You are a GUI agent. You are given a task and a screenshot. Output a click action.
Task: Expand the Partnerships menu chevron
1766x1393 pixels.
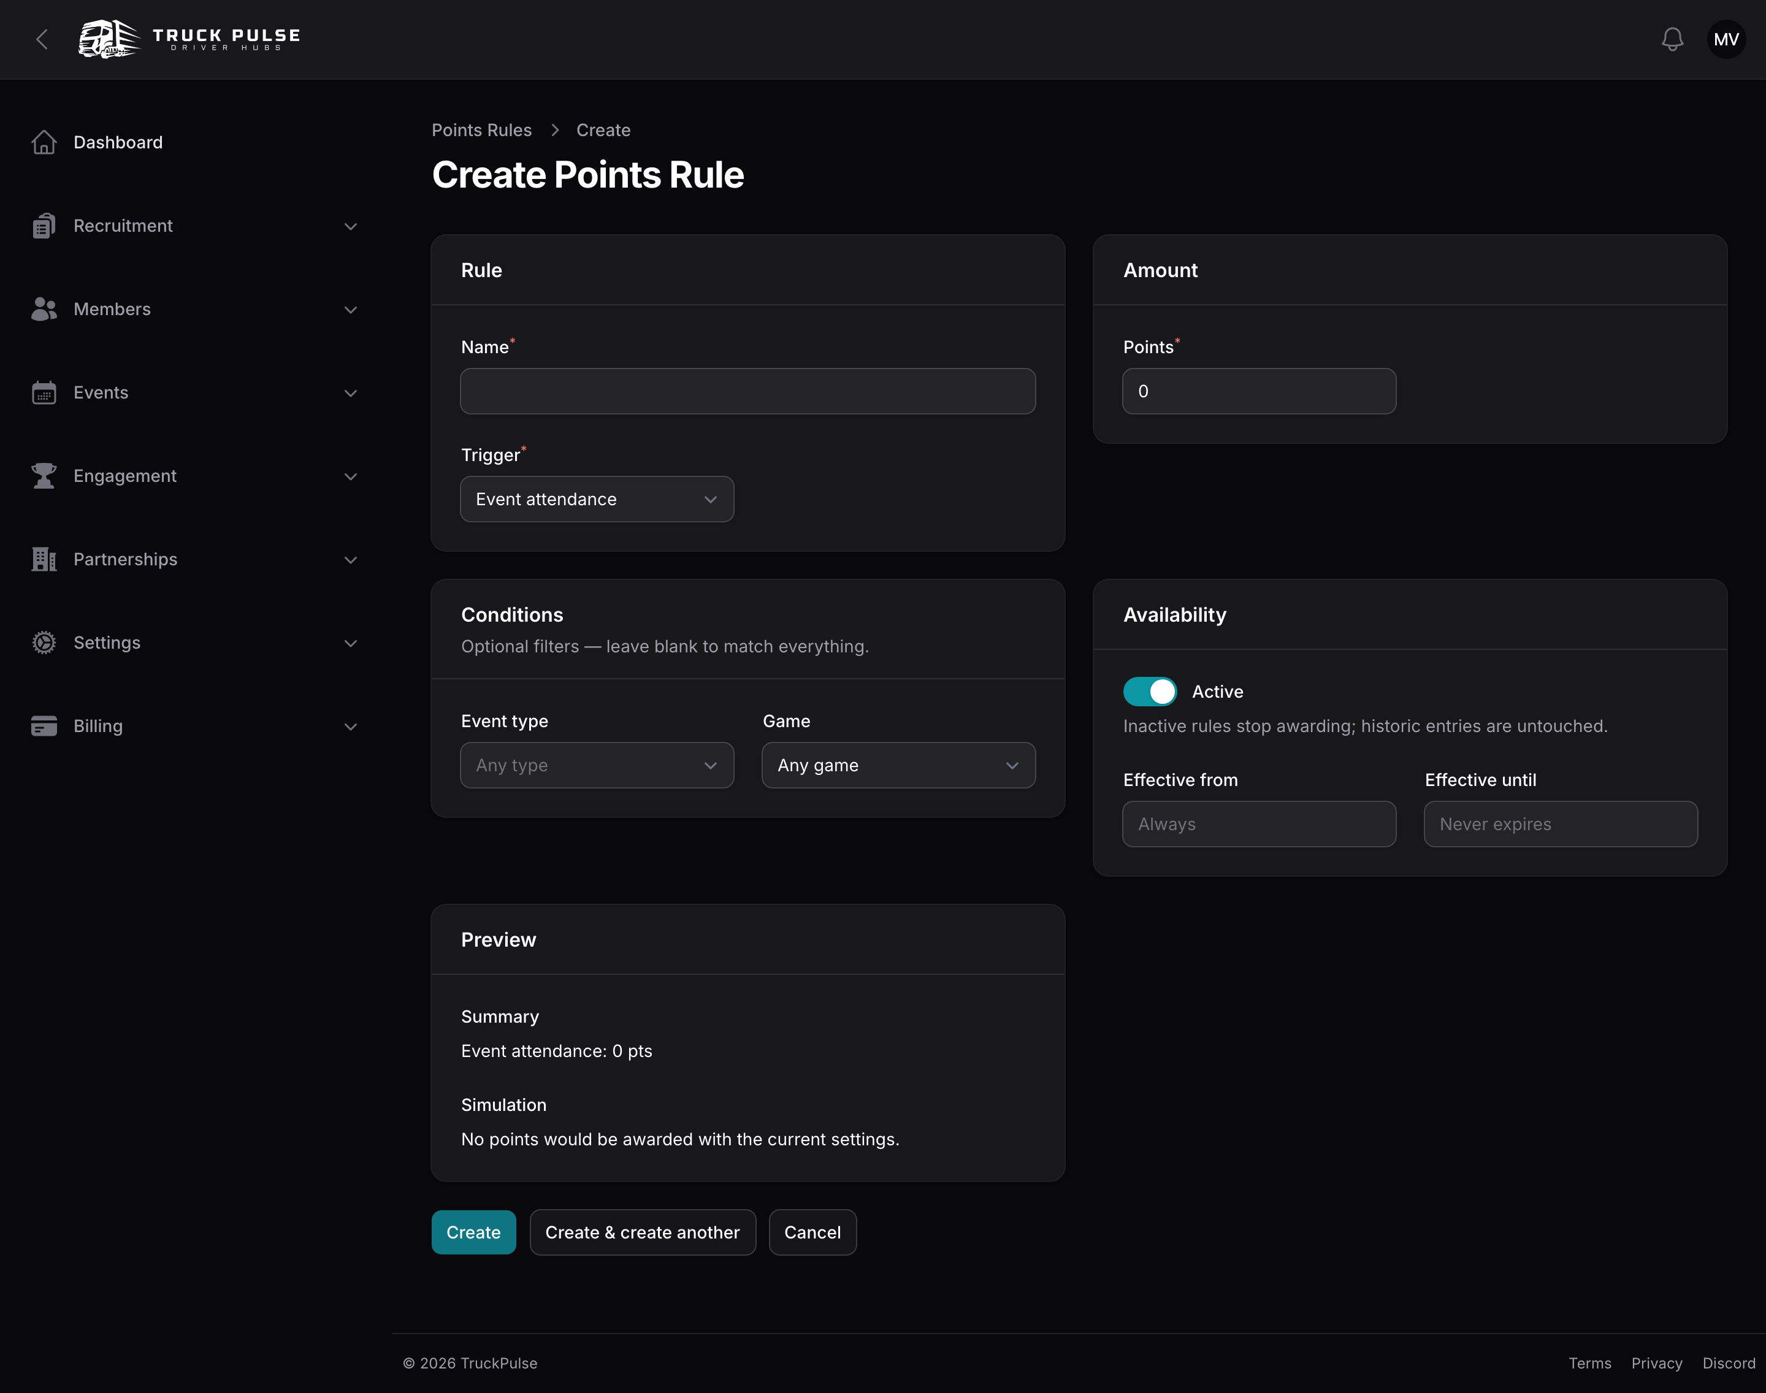[x=351, y=560]
